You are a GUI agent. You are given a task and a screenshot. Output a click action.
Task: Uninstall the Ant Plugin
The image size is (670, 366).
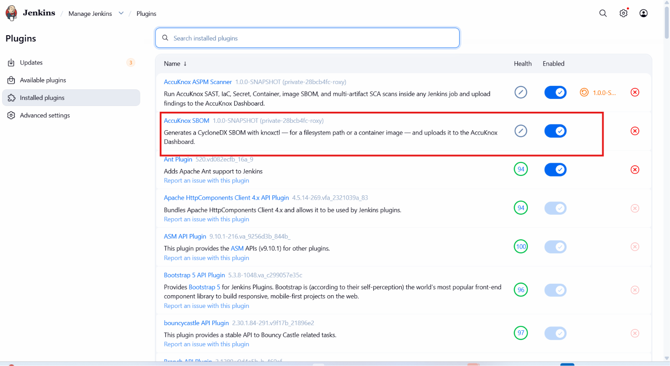pyautogui.click(x=635, y=170)
